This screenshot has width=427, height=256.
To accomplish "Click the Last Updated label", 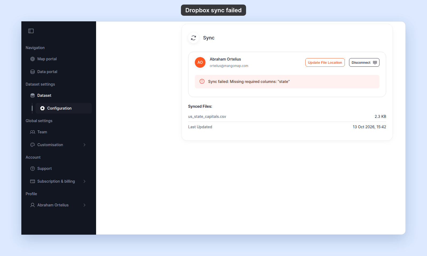I will [200, 127].
